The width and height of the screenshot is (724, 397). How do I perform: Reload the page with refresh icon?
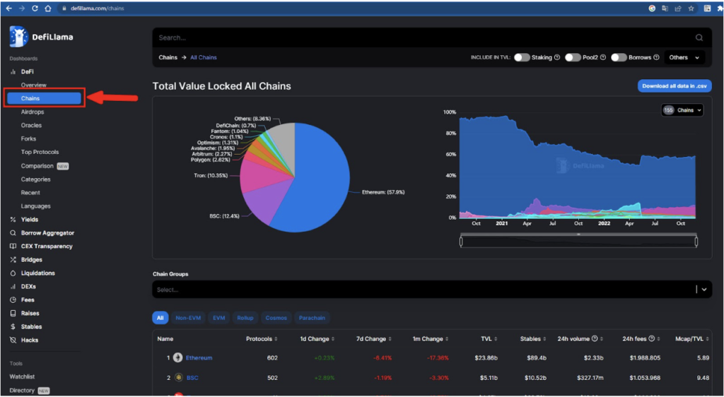[35, 8]
